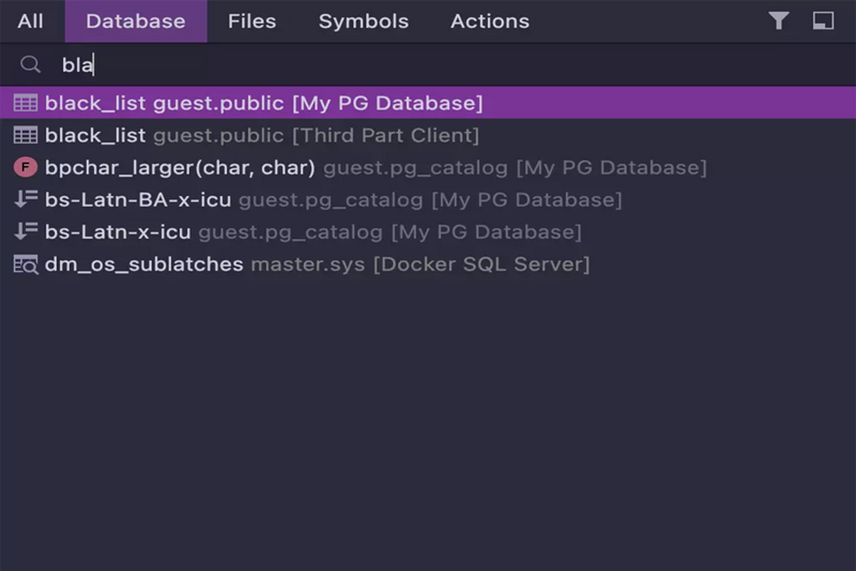Image resolution: width=856 pixels, height=571 pixels.
Task: Open results in tool window icon
Action: pyautogui.click(x=823, y=21)
